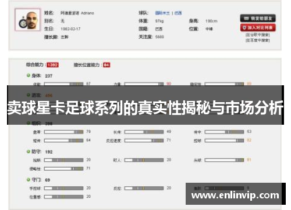
Task: Click the green bullet beside 身体
Action: pos(29,75)
